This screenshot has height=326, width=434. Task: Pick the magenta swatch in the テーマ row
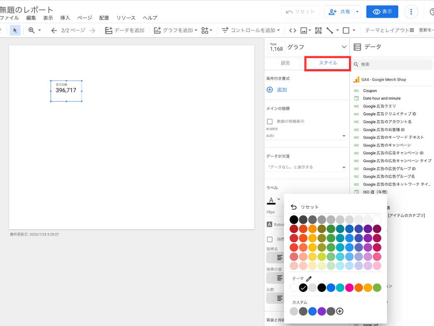(349, 288)
